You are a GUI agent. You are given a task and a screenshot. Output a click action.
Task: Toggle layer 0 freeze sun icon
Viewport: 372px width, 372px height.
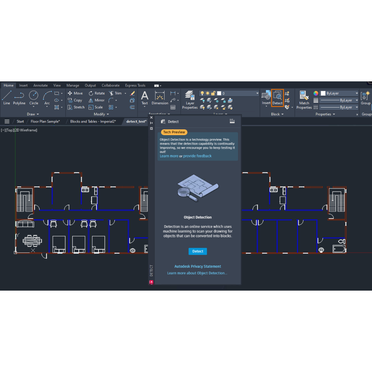click(207, 93)
